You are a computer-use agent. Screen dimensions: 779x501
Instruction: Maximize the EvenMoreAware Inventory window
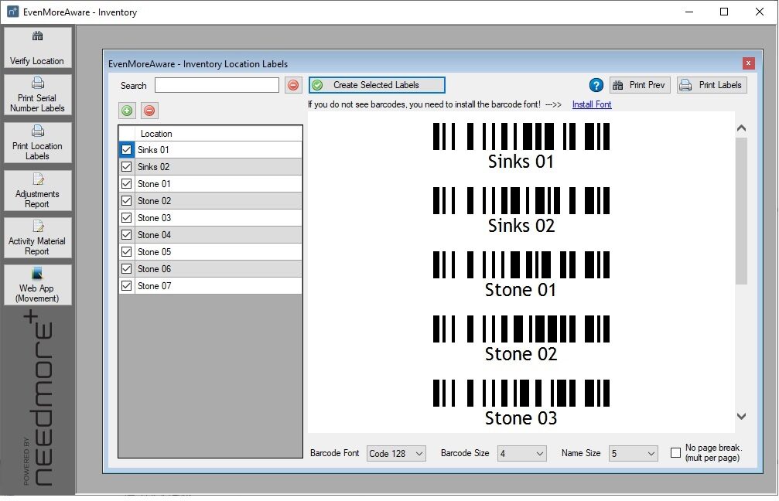point(724,12)
